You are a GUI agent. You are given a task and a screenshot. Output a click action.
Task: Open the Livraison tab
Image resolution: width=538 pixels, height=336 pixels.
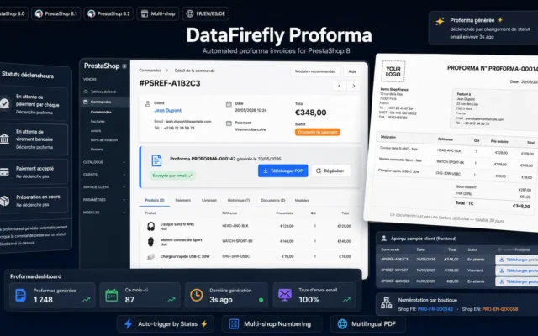pyautogui.click(x=209, y=200)
